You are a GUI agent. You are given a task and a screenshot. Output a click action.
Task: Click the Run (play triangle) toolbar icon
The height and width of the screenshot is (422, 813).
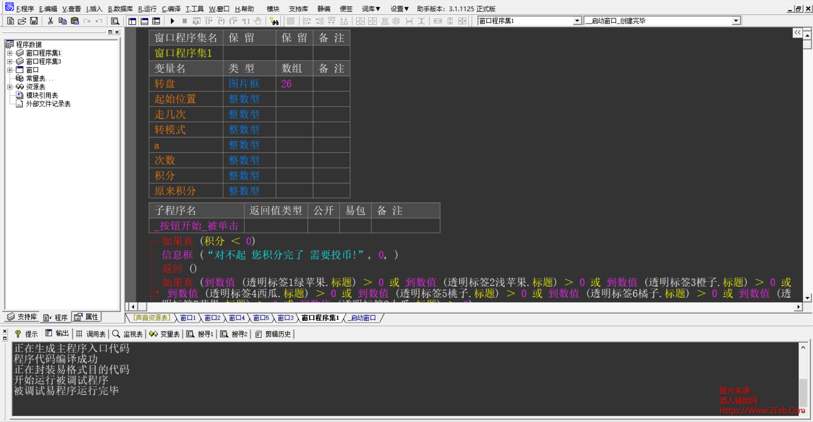click(x=172, y=21)
